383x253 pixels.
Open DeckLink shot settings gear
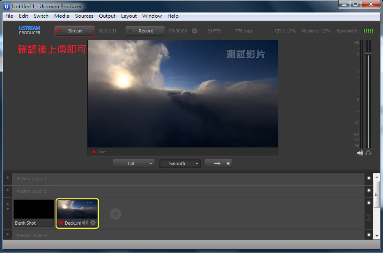pyautogui.click(x=93, y=223)
